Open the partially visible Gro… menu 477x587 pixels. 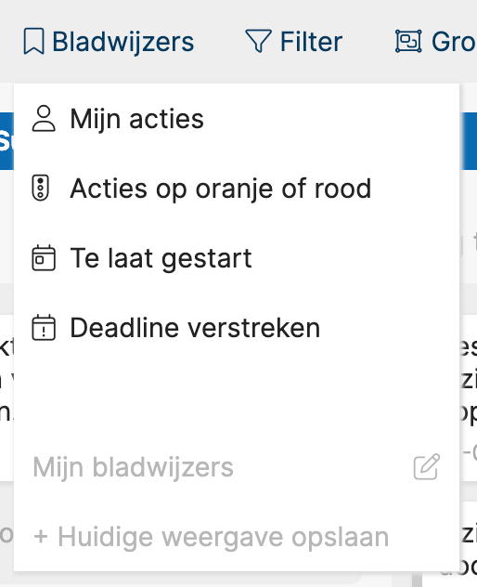coord(454,42)
